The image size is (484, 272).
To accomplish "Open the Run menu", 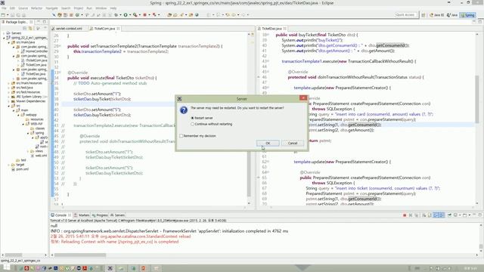I will 89,8.
